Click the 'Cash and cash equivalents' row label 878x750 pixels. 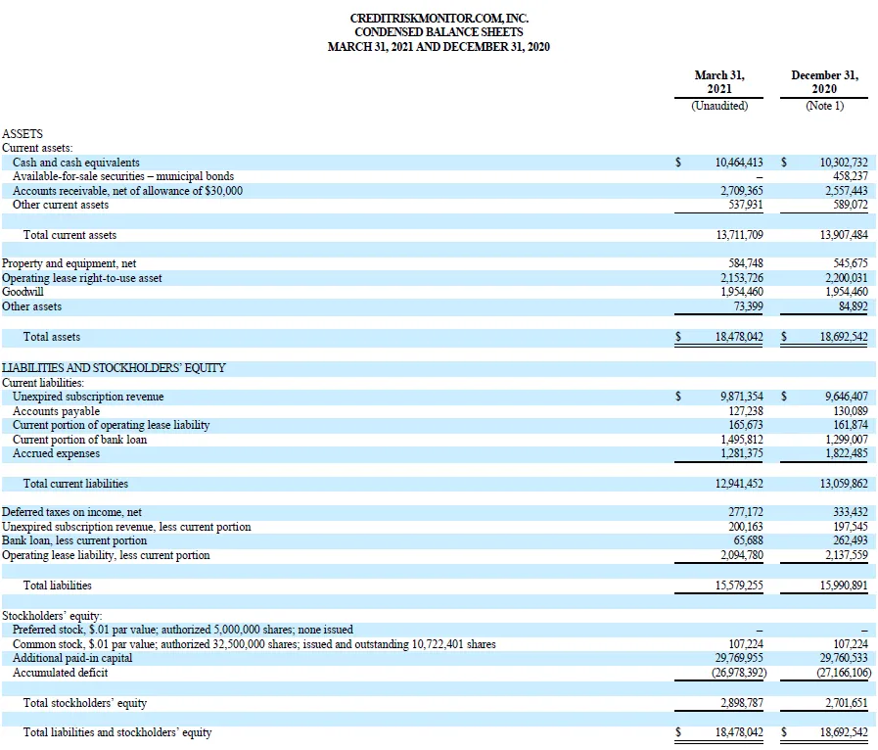76,163
